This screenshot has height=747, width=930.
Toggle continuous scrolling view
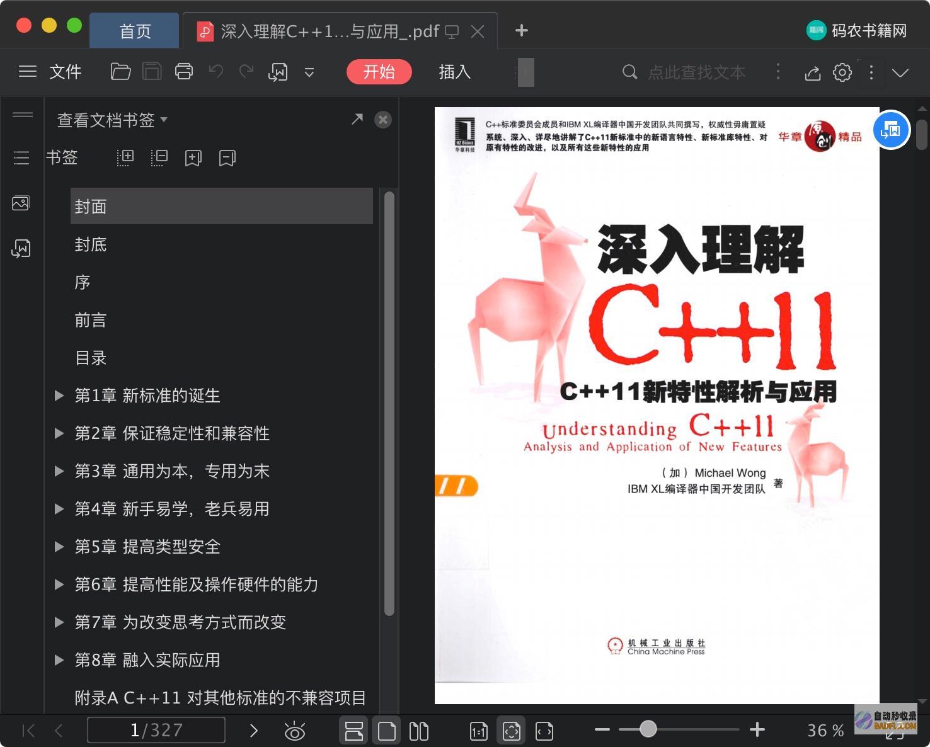point(354,731)
